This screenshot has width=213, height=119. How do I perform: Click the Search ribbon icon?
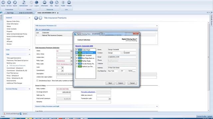tap(15, 3)
